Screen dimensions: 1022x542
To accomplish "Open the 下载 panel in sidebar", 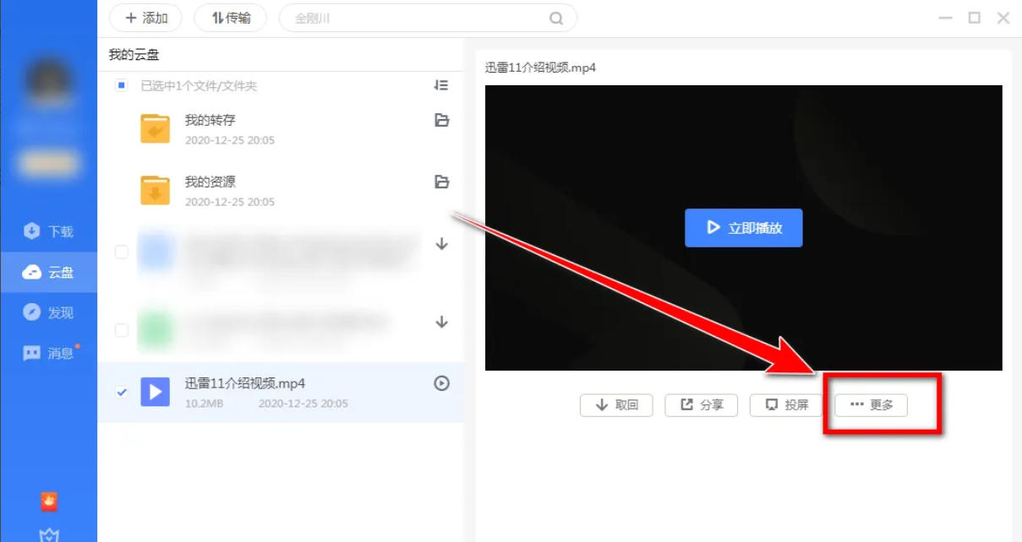I will tap(48, 231).
